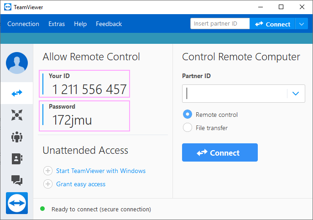Open the dropdown arrow beside top Connect
The image size is (313, 220).
tap(302, 24)
